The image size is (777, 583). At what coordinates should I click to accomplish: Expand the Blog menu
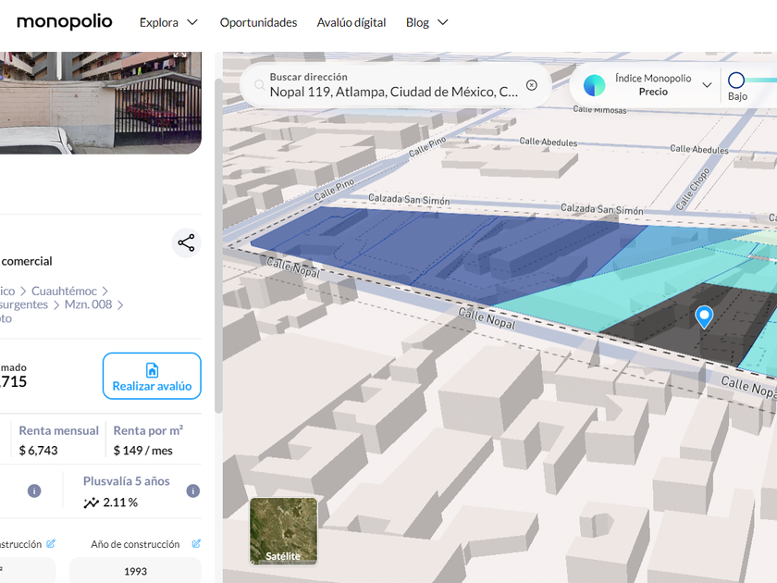(426, 23)
